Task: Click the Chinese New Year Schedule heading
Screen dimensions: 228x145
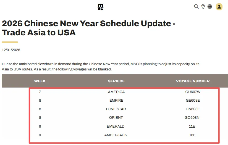Action: [x=88, y=28]
